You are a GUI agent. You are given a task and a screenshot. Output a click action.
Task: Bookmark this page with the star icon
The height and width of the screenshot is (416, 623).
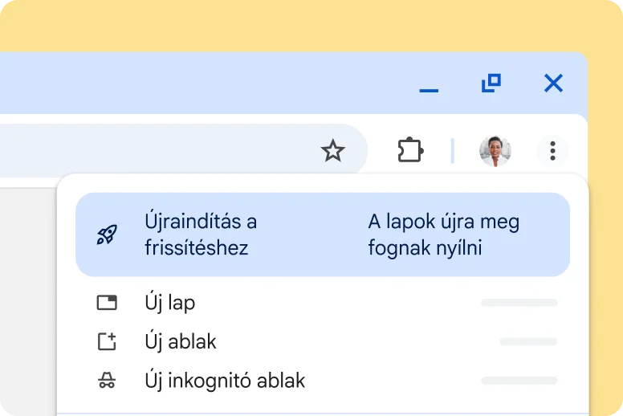click(x=332, y=150)
